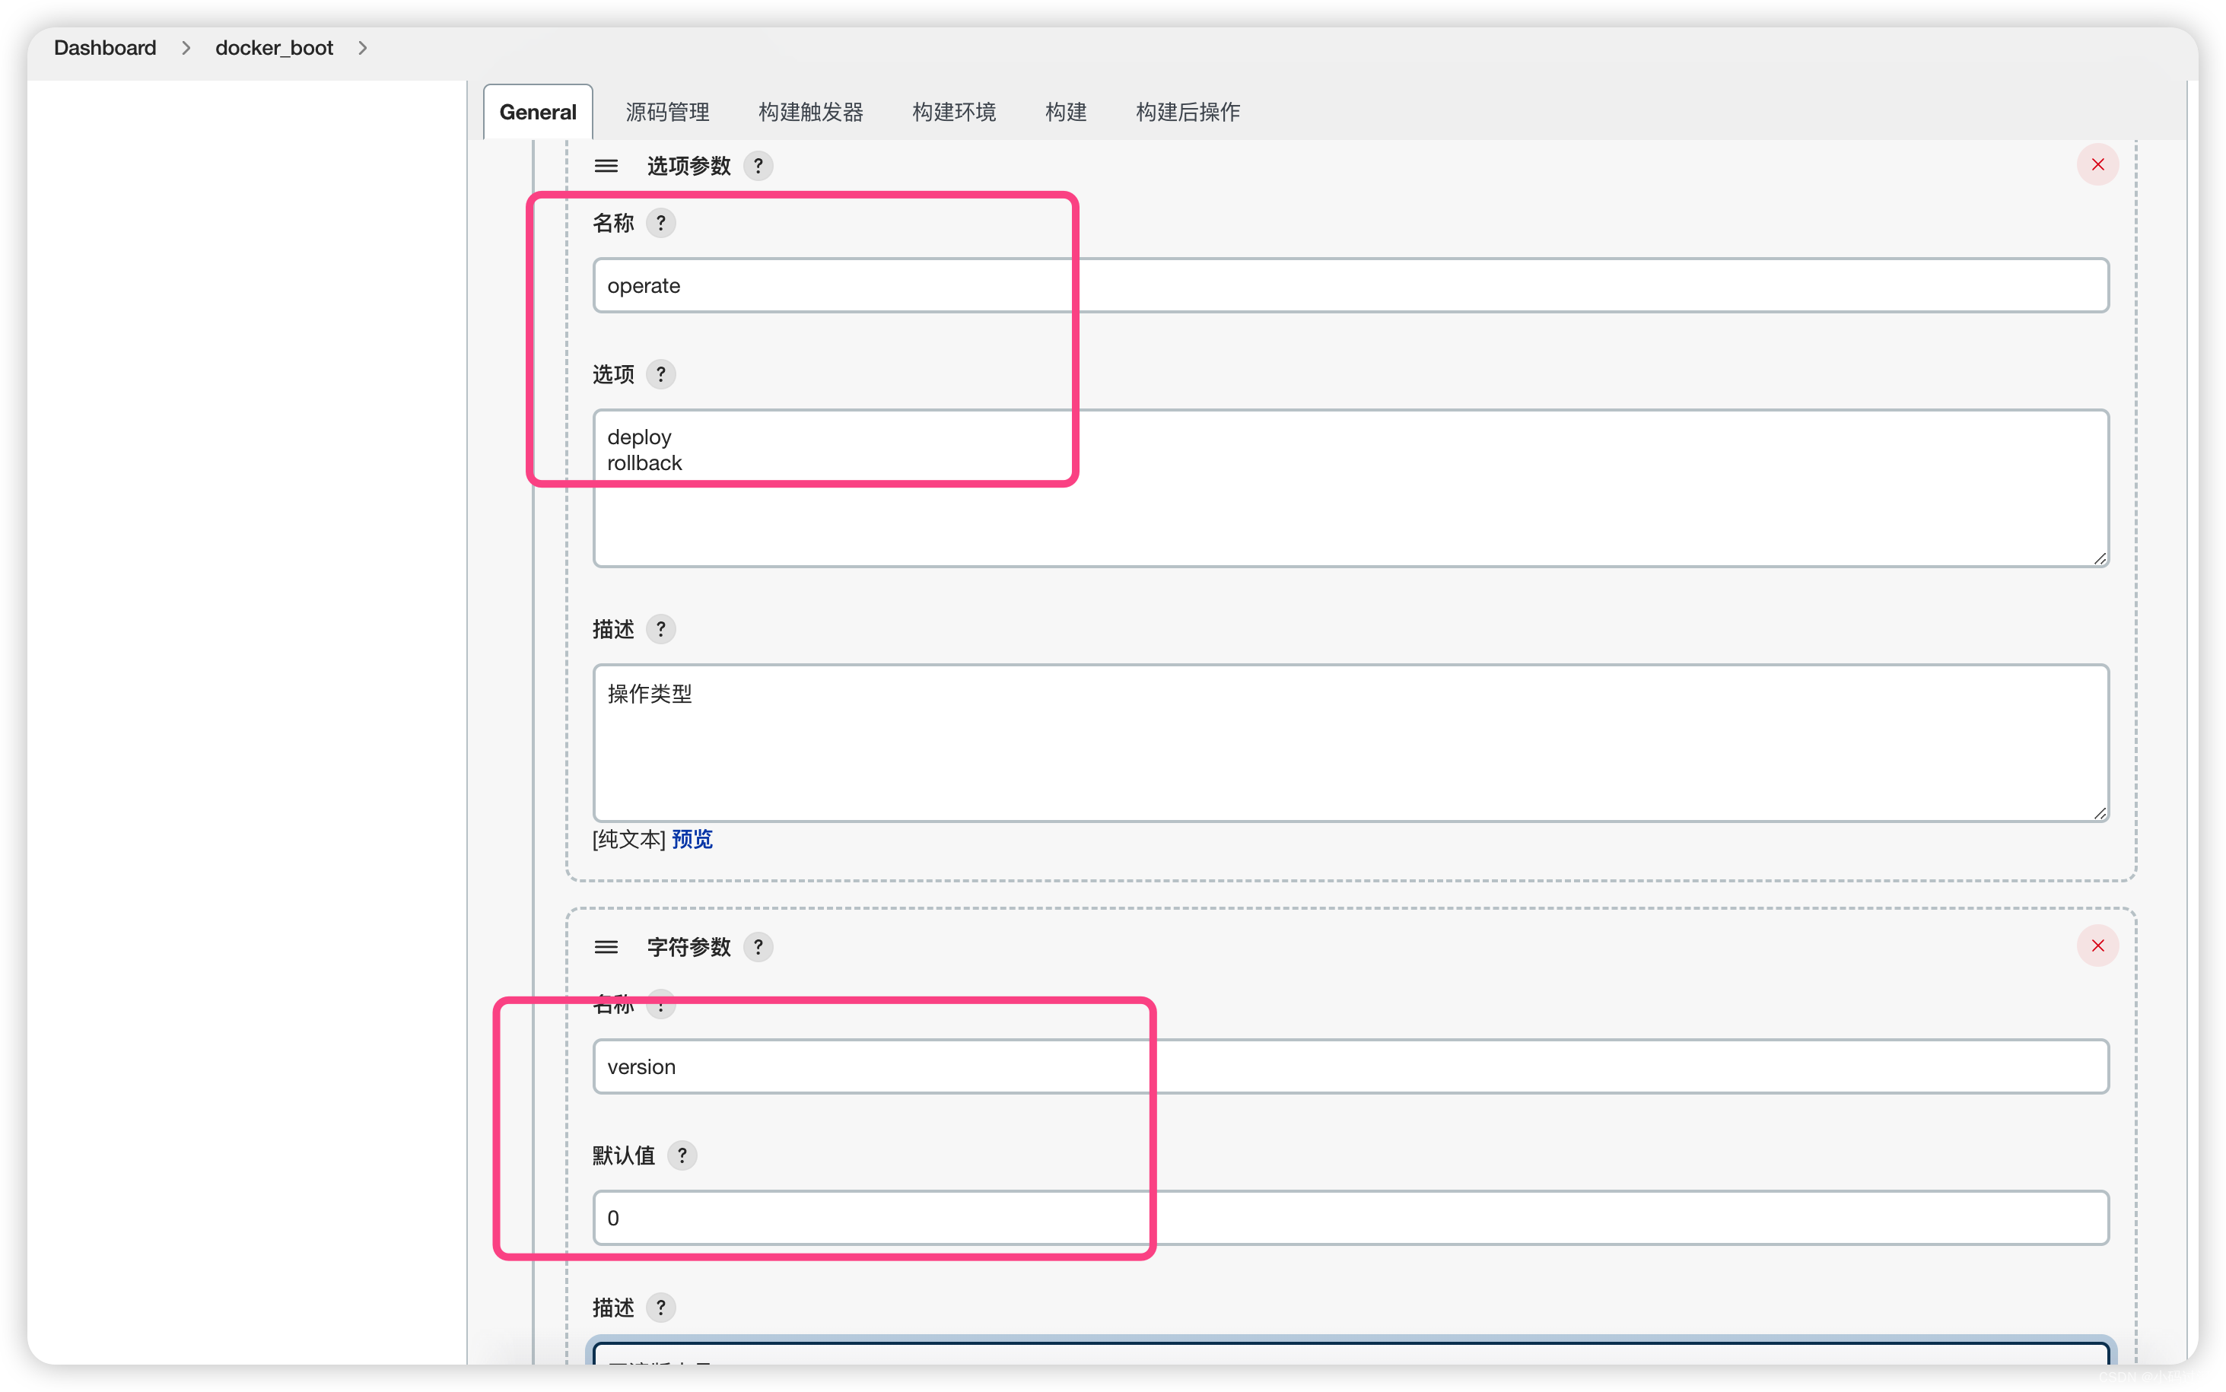The width and height of the screenshot is (2226, 1392).
Task: Click help icon next to 选项参数 heading
Action: point(758,166)
